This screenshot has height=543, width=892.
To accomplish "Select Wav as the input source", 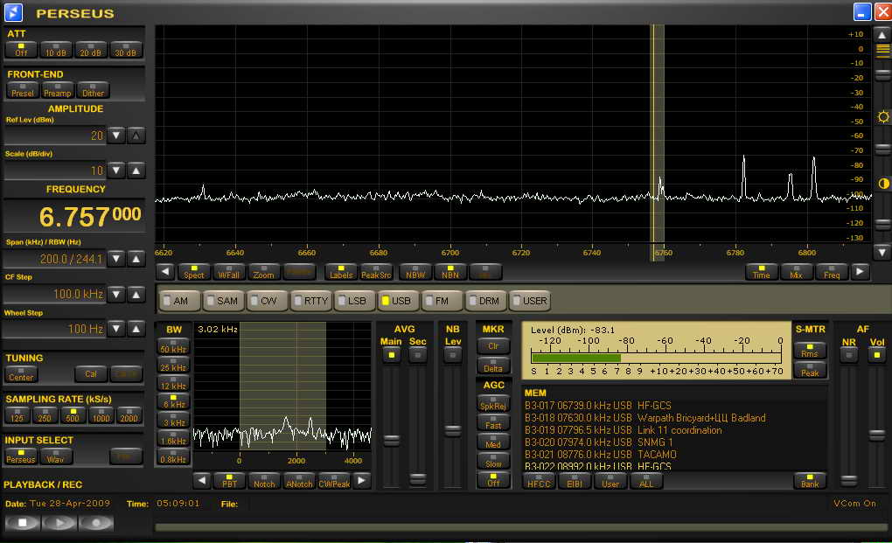I will 55,456.
